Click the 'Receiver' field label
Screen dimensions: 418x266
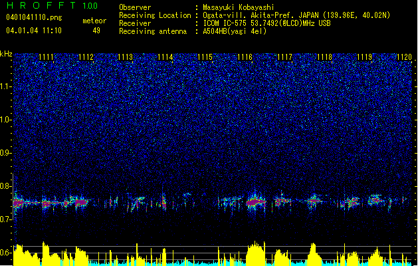(x=135, y=23)
